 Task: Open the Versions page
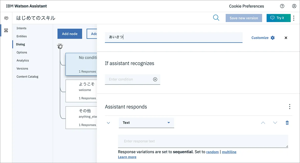22,68
